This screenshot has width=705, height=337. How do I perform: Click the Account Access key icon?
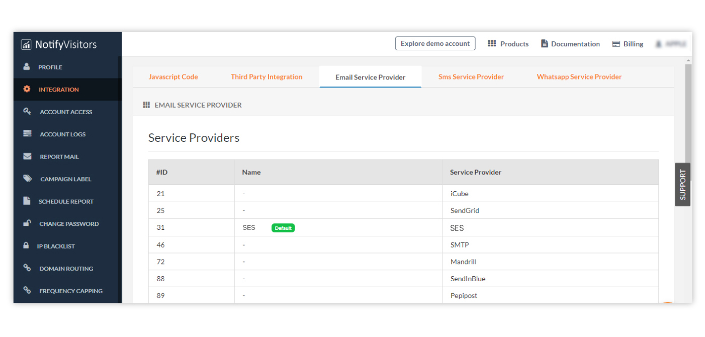pos(27,112)
